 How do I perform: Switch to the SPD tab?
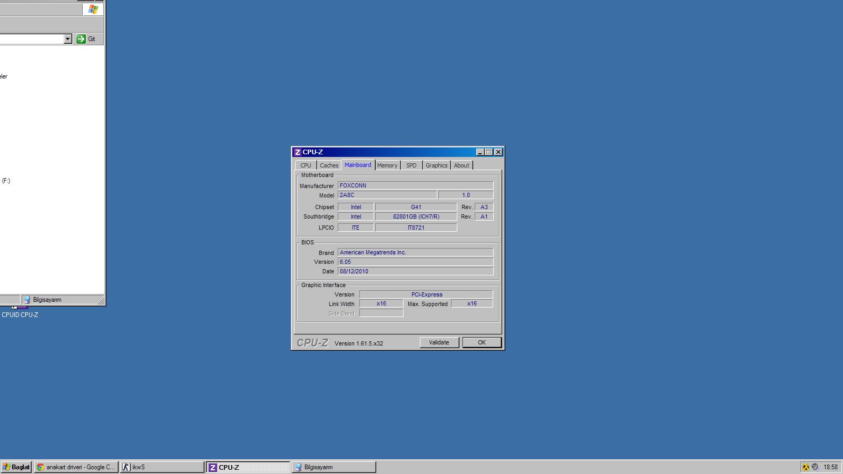(x=411, y=165)
